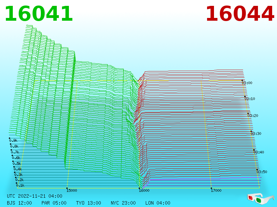Screen dimensions: 277x207
Task: Click the PAR 05:00 clock
Action: (54, 203)
